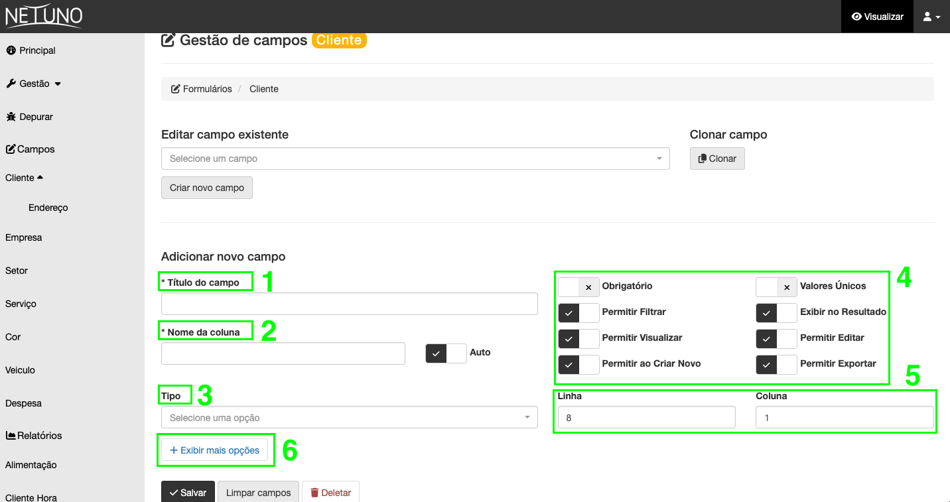
Task: Click the Netuno logo
Action: pos(44,16)
